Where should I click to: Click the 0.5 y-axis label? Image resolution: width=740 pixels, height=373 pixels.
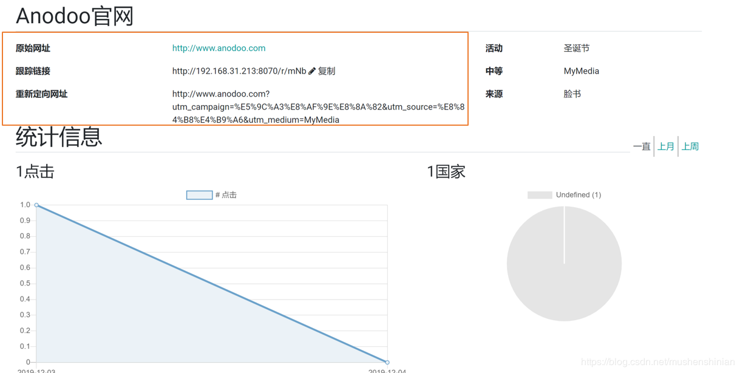[x=25, y=284]
